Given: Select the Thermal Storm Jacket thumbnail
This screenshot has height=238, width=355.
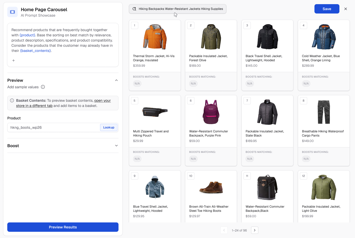Looking at the screenshot, I should (x=155, y=37).
